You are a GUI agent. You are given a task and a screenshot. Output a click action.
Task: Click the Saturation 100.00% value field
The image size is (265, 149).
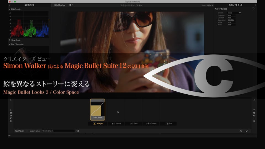tap(231, 20)
